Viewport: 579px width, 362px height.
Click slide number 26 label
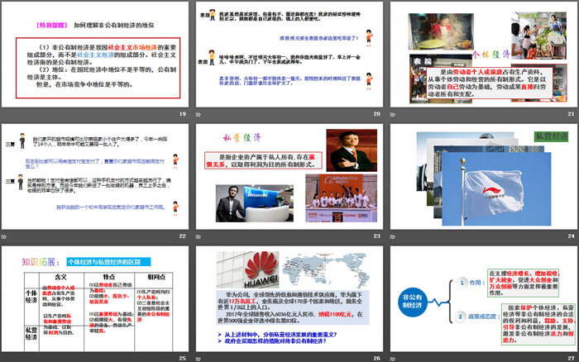[x=376, y=358]
